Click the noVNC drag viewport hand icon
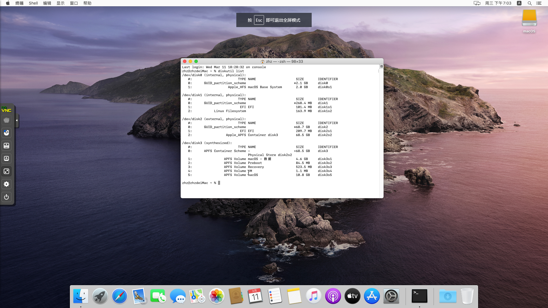 tap(6, 120)
